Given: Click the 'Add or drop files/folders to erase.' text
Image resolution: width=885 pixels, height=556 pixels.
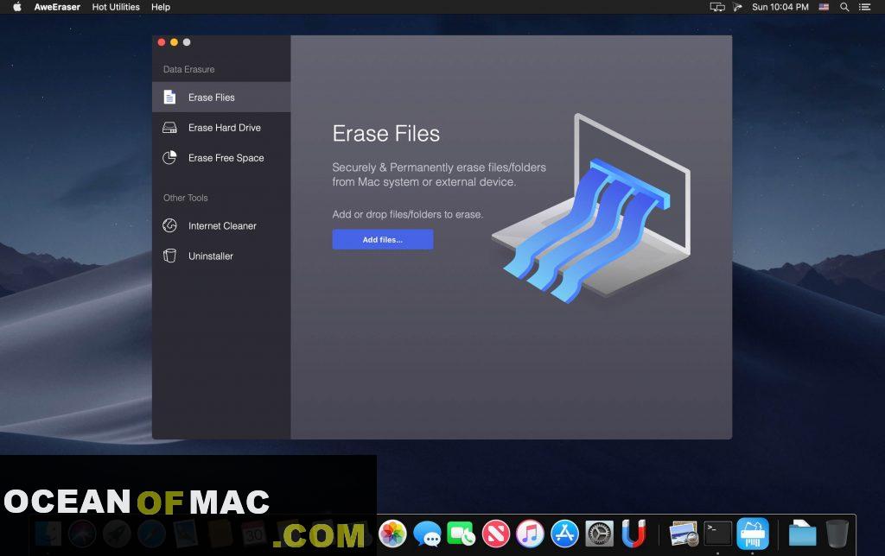Looking at the screenshot, I should pos(408,214).
